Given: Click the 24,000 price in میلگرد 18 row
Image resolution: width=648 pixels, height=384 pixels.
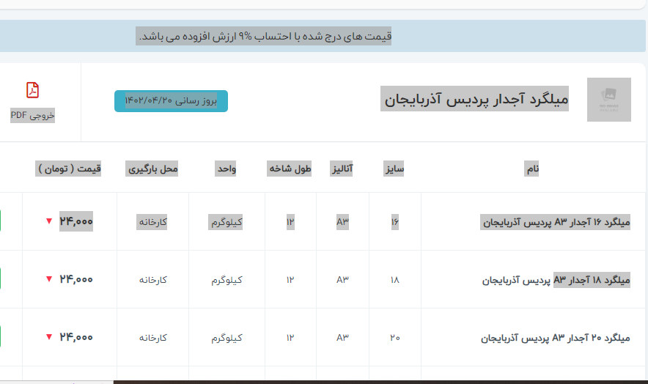Looking at the screenshot, I should click(x=76, y=279).
